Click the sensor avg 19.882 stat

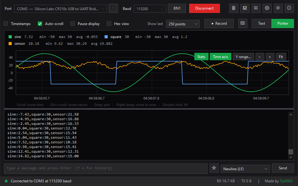pos(102,44)
